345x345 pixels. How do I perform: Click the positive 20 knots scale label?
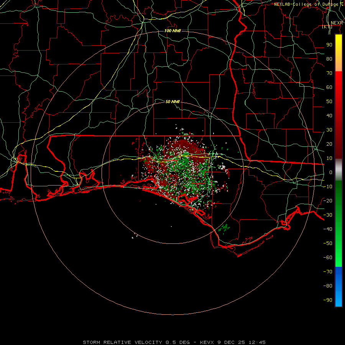tap(329, 144)
